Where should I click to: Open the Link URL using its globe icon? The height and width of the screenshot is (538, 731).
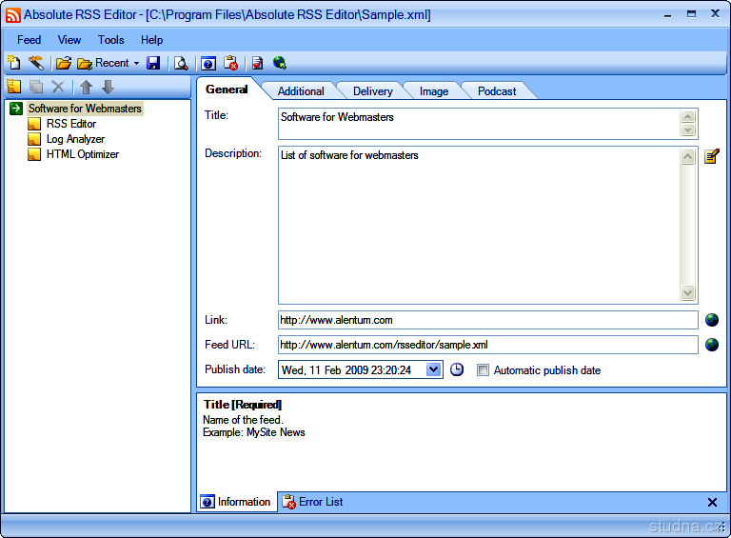[711, 320]
